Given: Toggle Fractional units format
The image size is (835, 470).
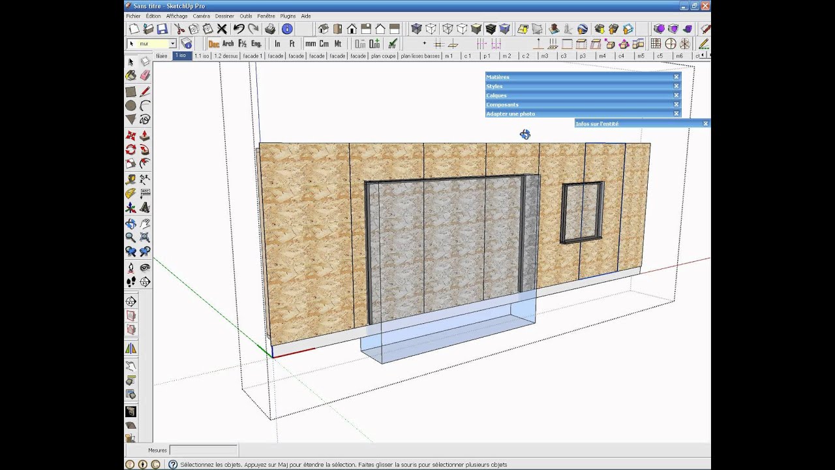Looking at the screenshot, I should [x=242, y=44].
